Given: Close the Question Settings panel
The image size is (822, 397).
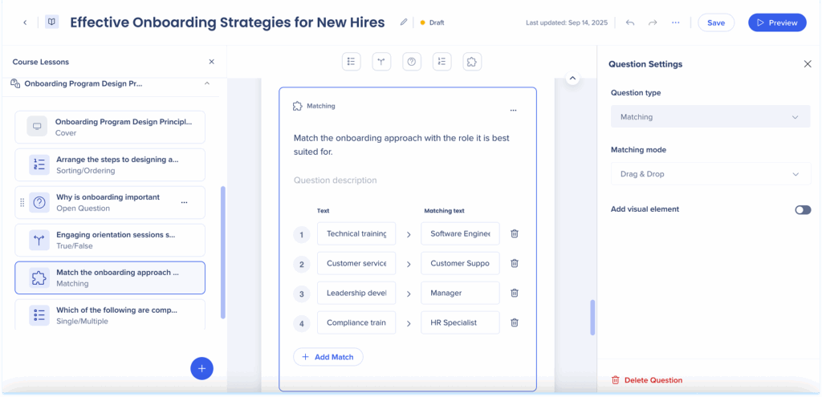Looking at the screenshot, I should coord(808,64).
